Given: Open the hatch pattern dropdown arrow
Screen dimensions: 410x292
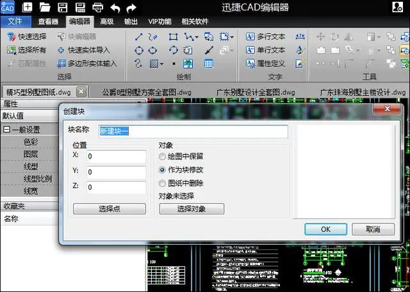Looking at the screenshot, I should click(x=161, y=64).
